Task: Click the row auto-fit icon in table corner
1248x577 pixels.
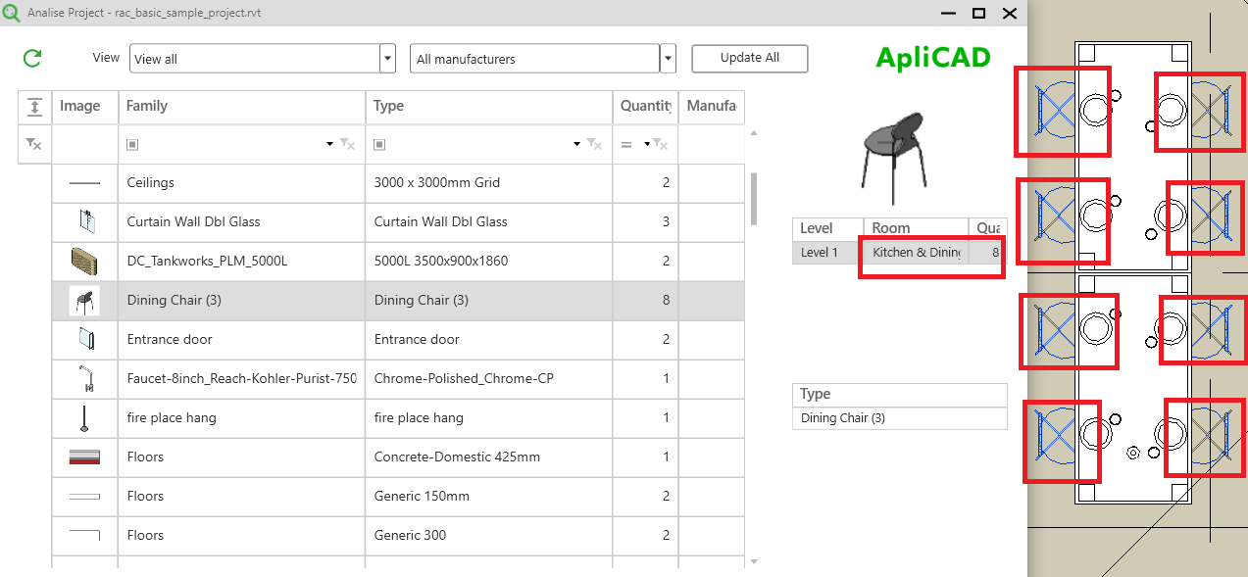Action: [x=34, y=107]
